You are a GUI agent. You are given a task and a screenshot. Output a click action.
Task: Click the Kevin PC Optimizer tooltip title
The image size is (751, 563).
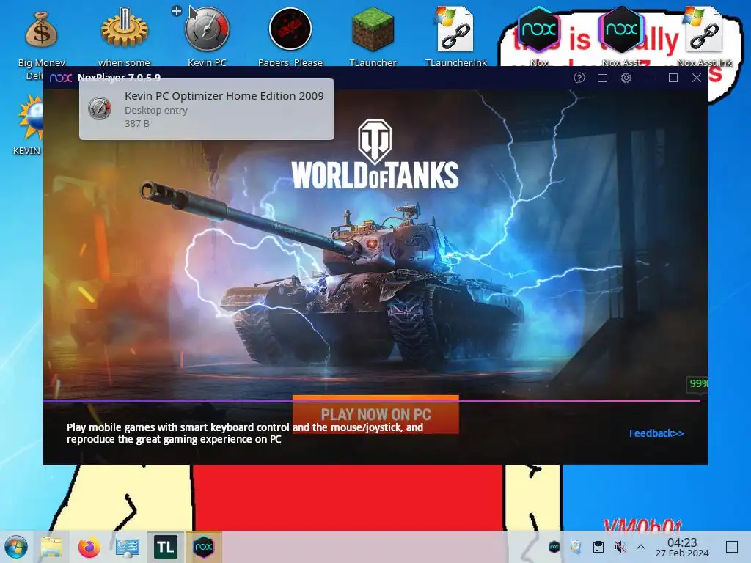(224, 96)
